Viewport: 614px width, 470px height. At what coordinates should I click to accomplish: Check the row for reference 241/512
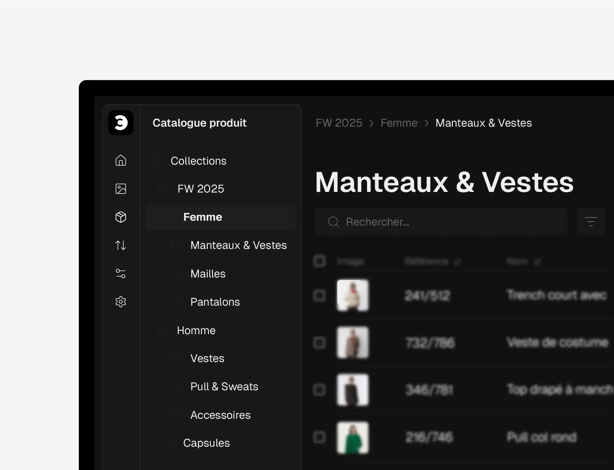pos(320,296)
